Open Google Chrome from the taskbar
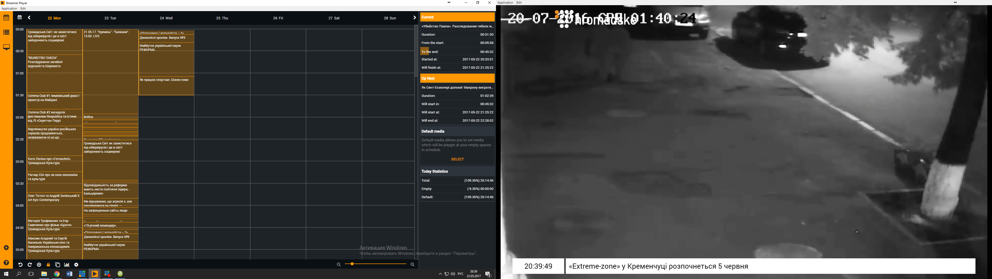 tap(57, 274)
